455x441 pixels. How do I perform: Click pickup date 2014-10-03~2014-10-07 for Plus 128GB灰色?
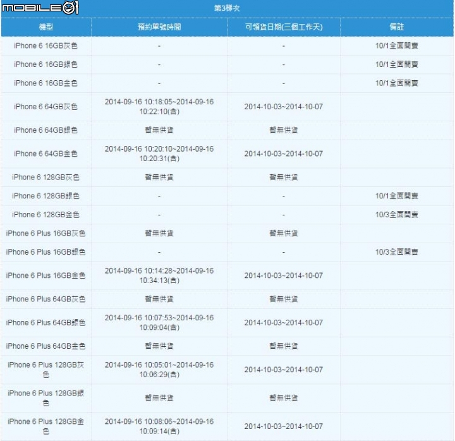[x=284, y=370]
